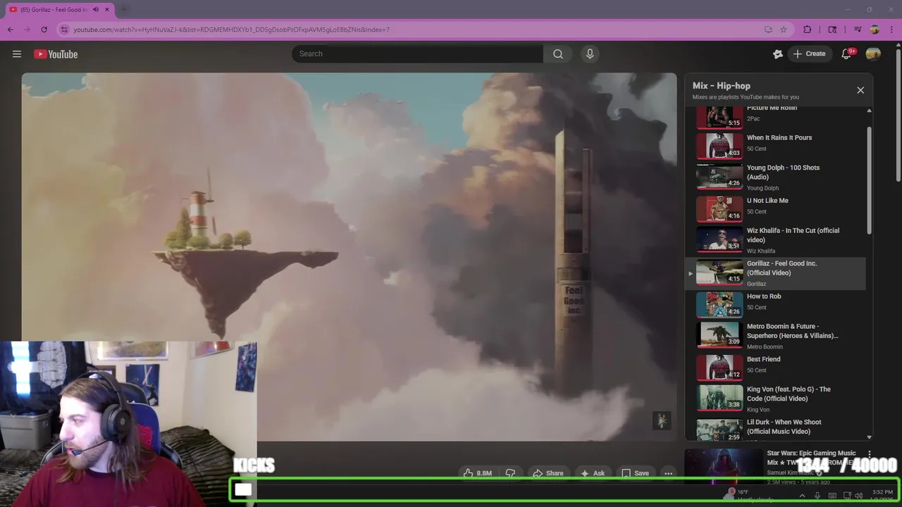Play Young Dolph - 100 Shots (Audio)

pos(777,177)
